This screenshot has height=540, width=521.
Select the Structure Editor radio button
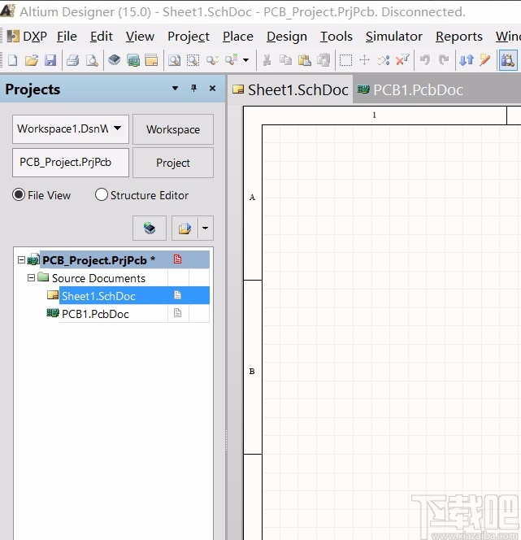tap(102, 195)
